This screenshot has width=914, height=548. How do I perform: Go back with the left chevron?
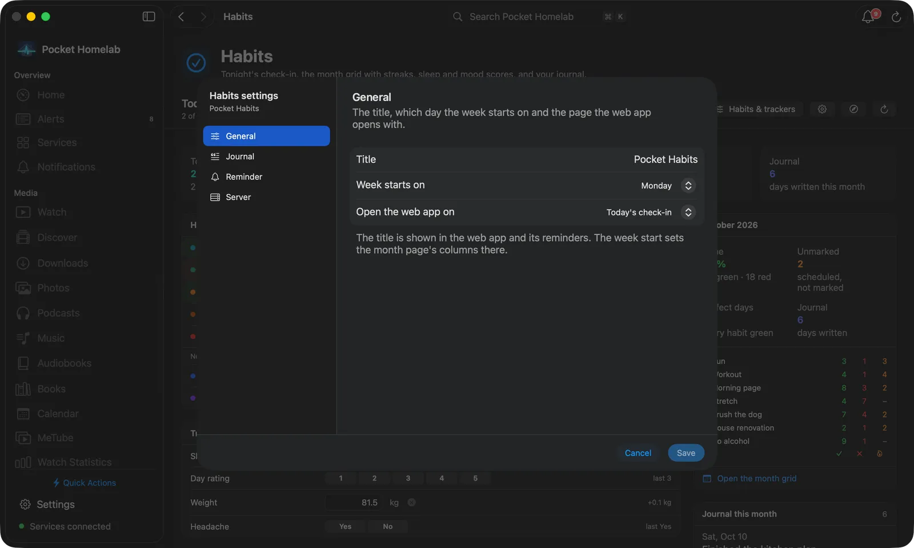coord(181,17)
